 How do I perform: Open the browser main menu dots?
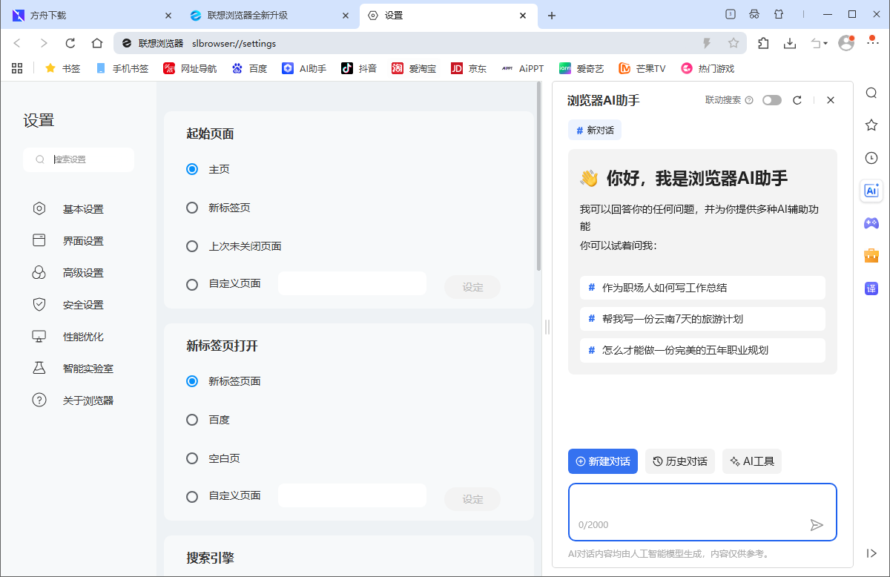tap(872, 44)
